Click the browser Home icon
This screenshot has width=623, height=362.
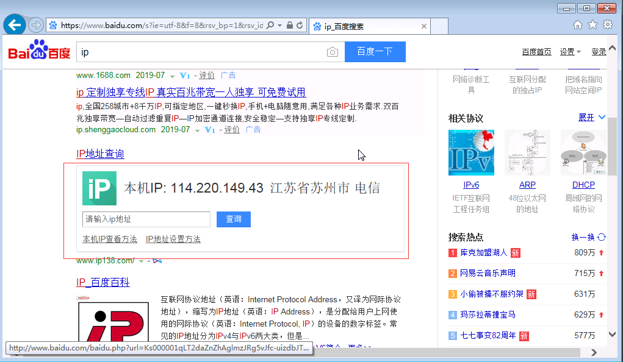coord(578,25)
